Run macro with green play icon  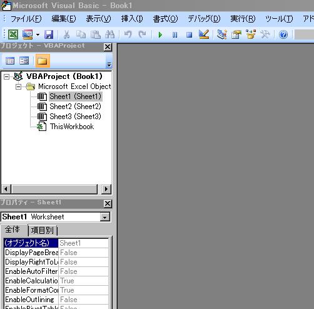click(160, 34)
